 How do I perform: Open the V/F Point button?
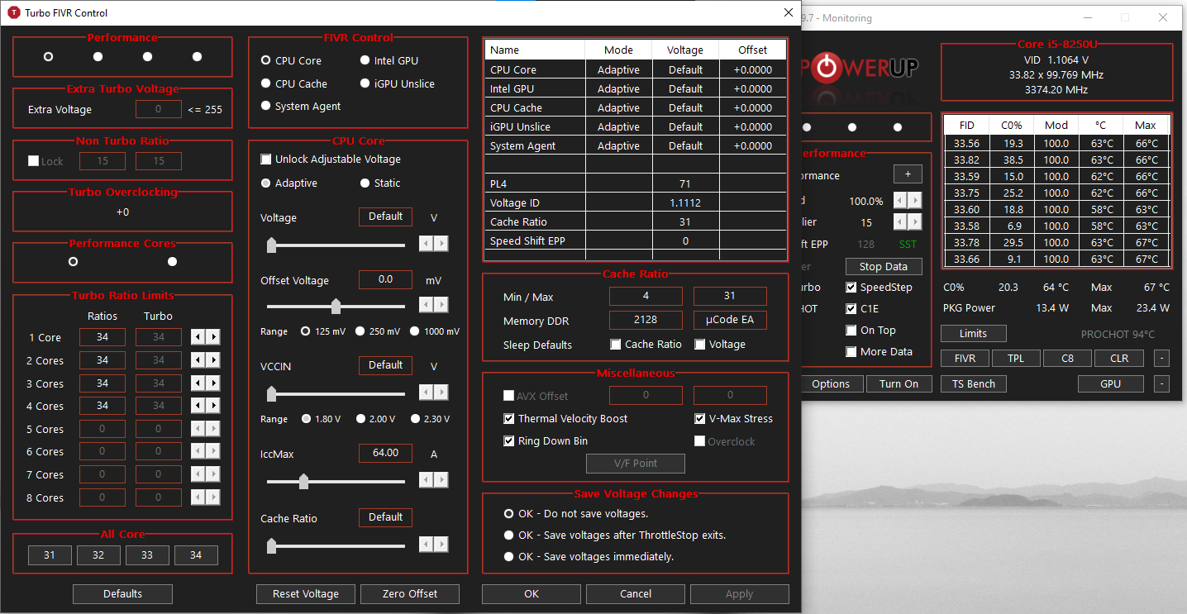coord(636,464)
